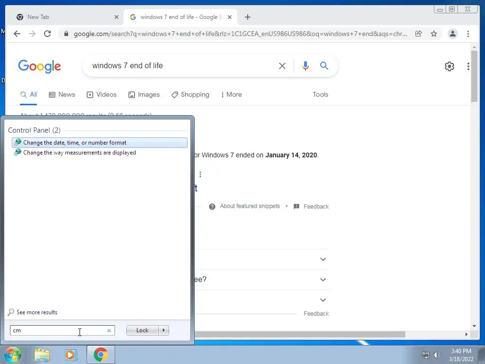Click Feedback below related questions
The height and width of the screenshot is (364, 485).
316,314
